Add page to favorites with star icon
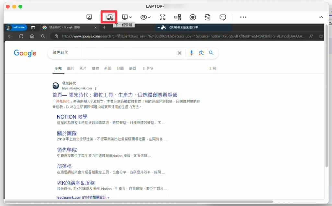The height and width of the screenshot is (206, 332). tap(321, 36)
